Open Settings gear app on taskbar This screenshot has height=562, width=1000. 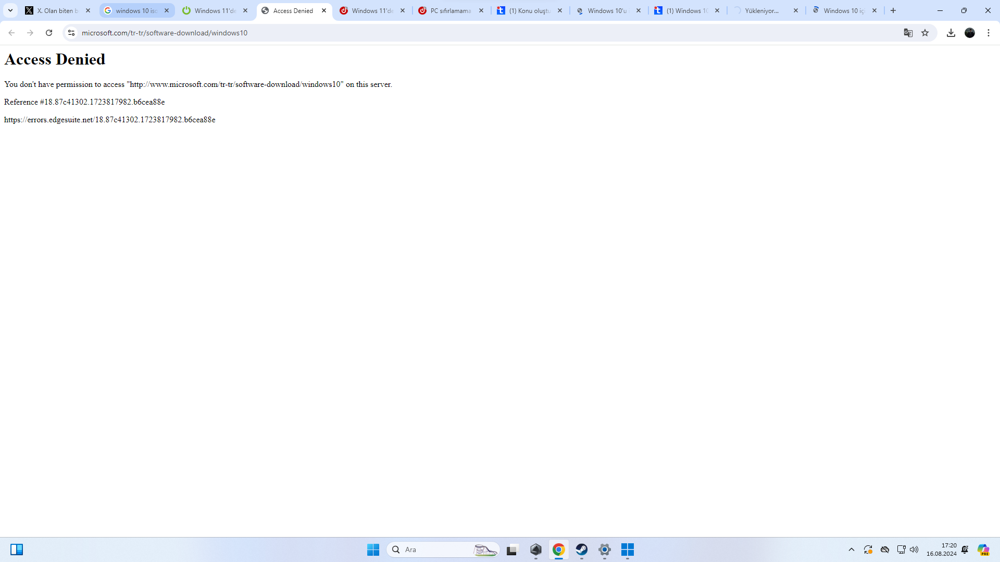click(x=605, y=550)
